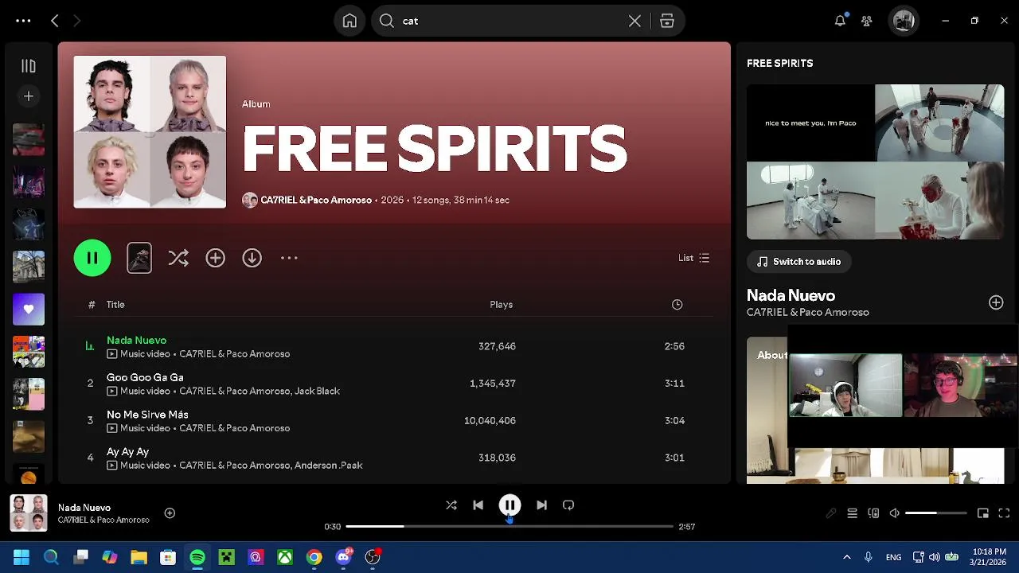Viewport: 1019px width, 573px height.
Task: Open the user profile avatar menu
Action: tap(904, 21)
